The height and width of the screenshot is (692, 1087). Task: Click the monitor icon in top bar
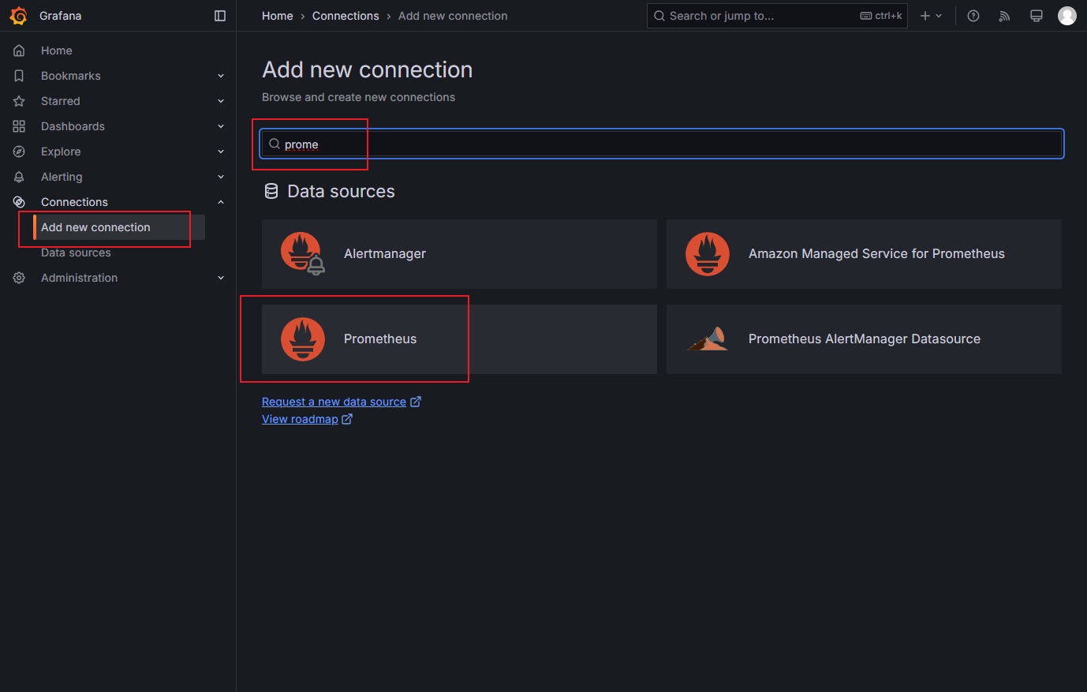pyautogui.click(x=1037, y=16)
